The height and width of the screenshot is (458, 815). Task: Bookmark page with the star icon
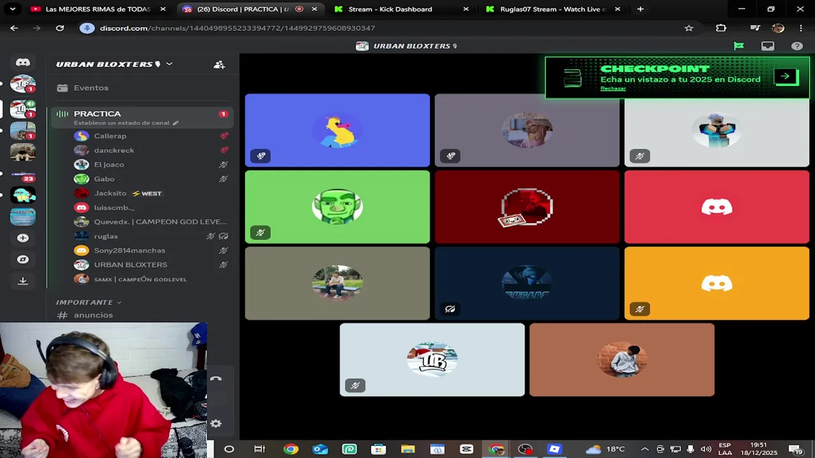[688, 28]
